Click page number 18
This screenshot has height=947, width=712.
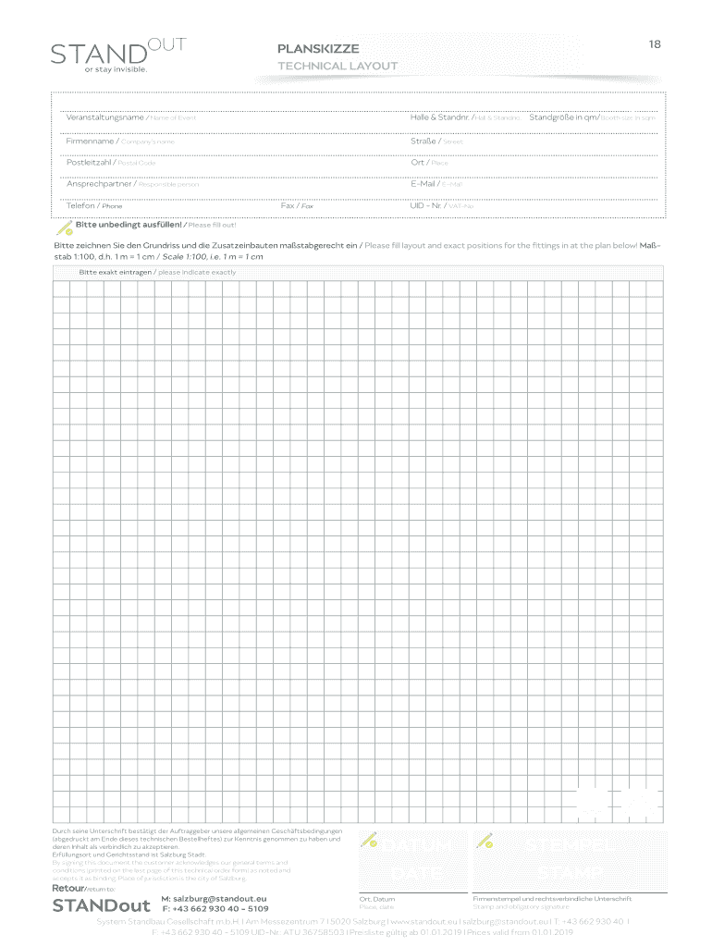click(x=655, y=44)
